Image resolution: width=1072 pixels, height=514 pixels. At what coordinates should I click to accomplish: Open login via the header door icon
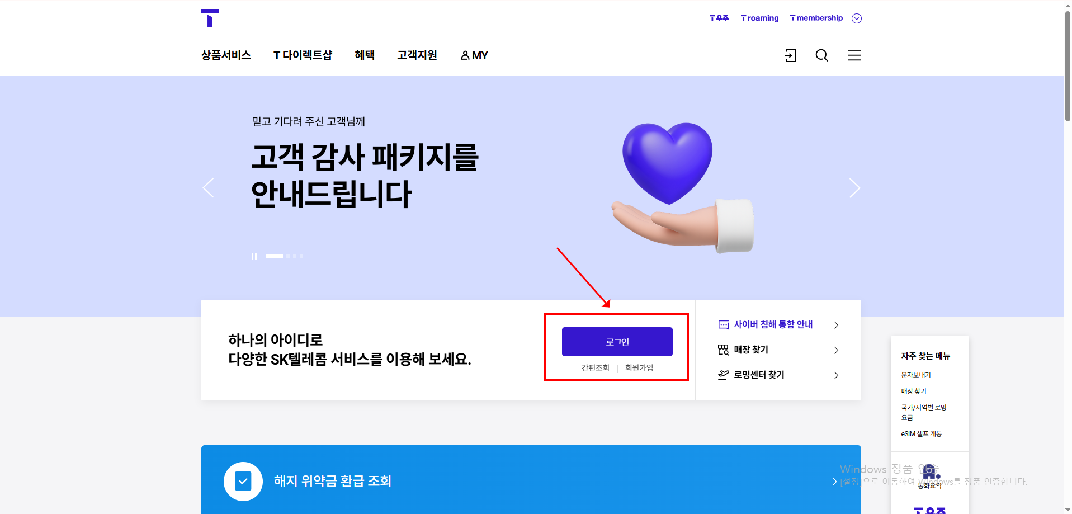(790, 55)
